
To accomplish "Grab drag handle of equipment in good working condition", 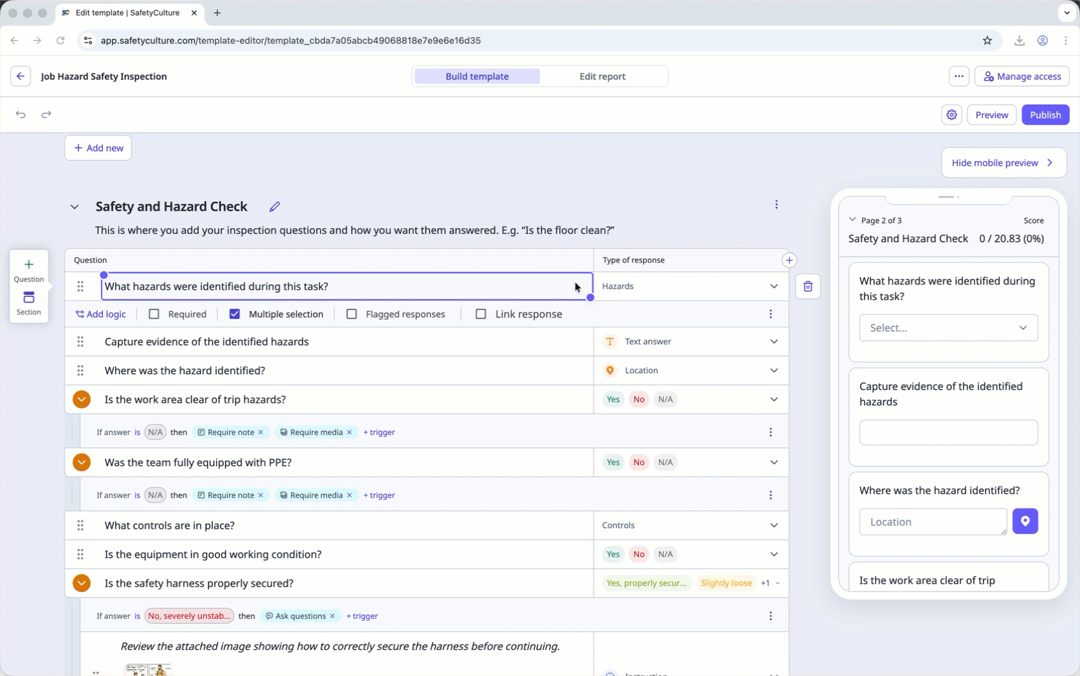I will tap(80, 555).
